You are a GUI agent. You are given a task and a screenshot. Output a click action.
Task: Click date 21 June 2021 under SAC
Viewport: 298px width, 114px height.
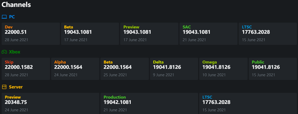tap(194, 40)
